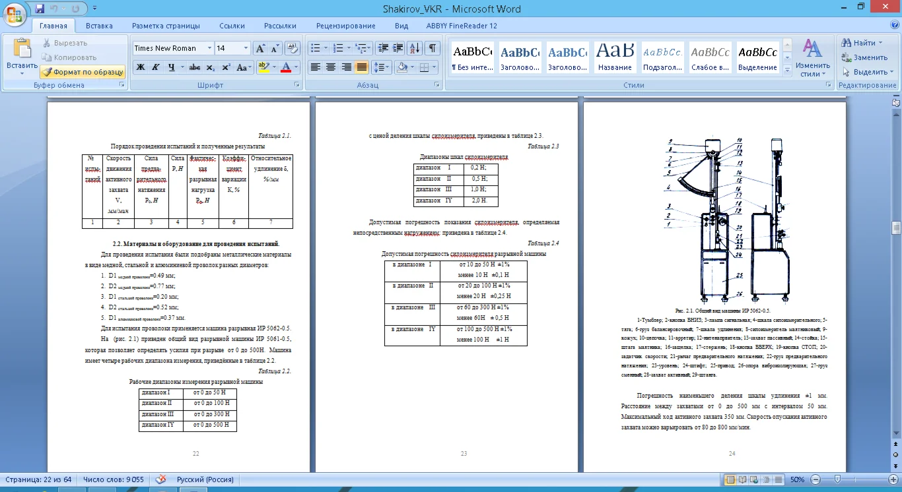Align text left
The height and width of the screenshot is (492, 902).
pyautogui.click(x=316, y=67)
